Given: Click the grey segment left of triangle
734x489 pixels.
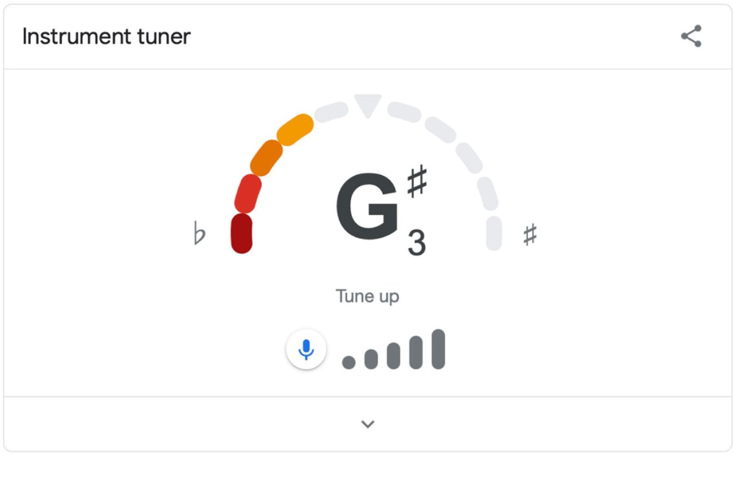Looking at the screenshot, I should click(x=331, y=112).
